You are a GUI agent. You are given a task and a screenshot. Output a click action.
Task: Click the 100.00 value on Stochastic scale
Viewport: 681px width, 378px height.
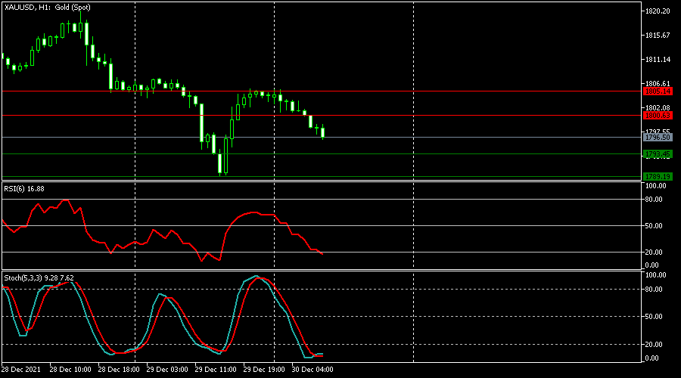point(656,275)
